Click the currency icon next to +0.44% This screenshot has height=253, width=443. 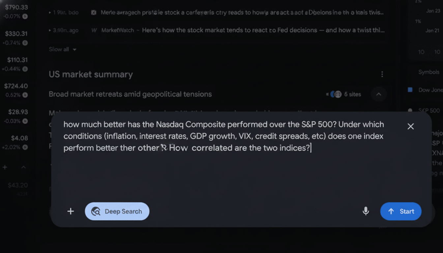pyautogui.click(x=25, y=69)
